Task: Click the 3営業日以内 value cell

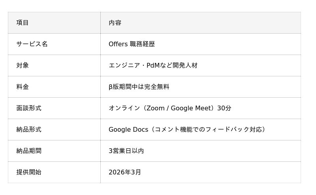Action: [126, 151]
